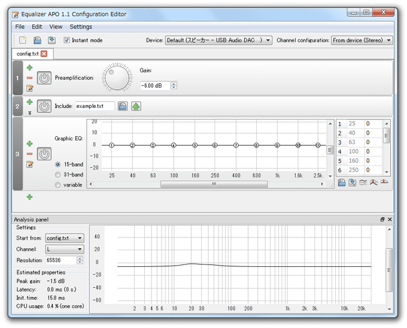
Task: Click filter row number 3 handle
Action: click(17, 154)
